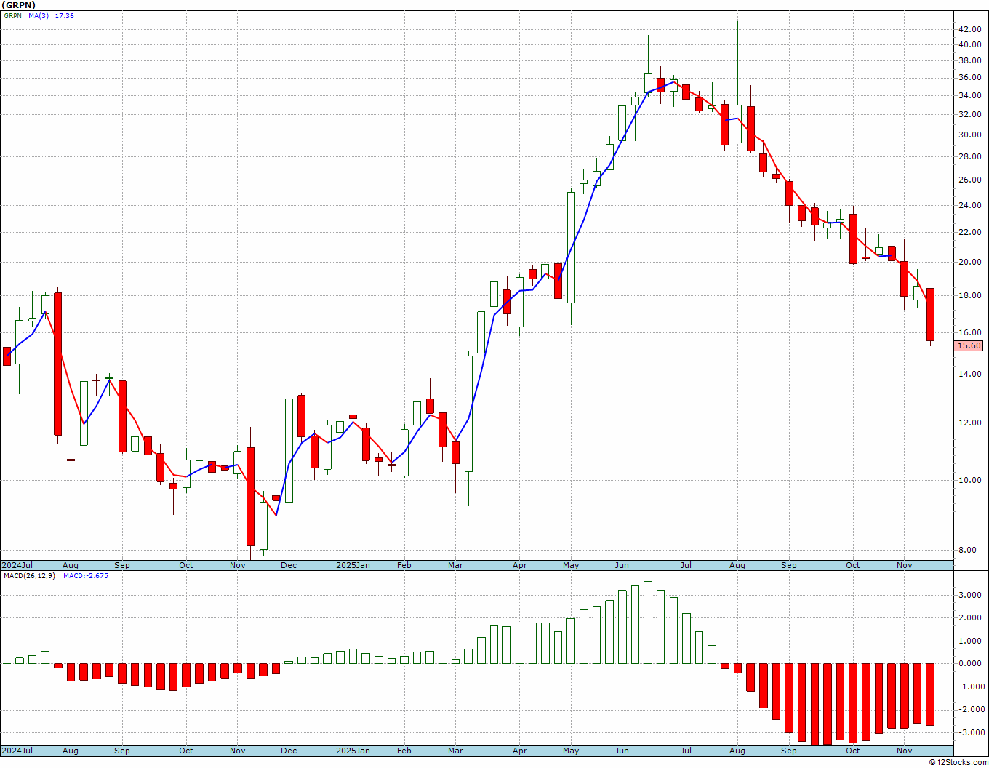989x768 pixels.
Task: Select the GRPN legend label
Action: [12, 15]
